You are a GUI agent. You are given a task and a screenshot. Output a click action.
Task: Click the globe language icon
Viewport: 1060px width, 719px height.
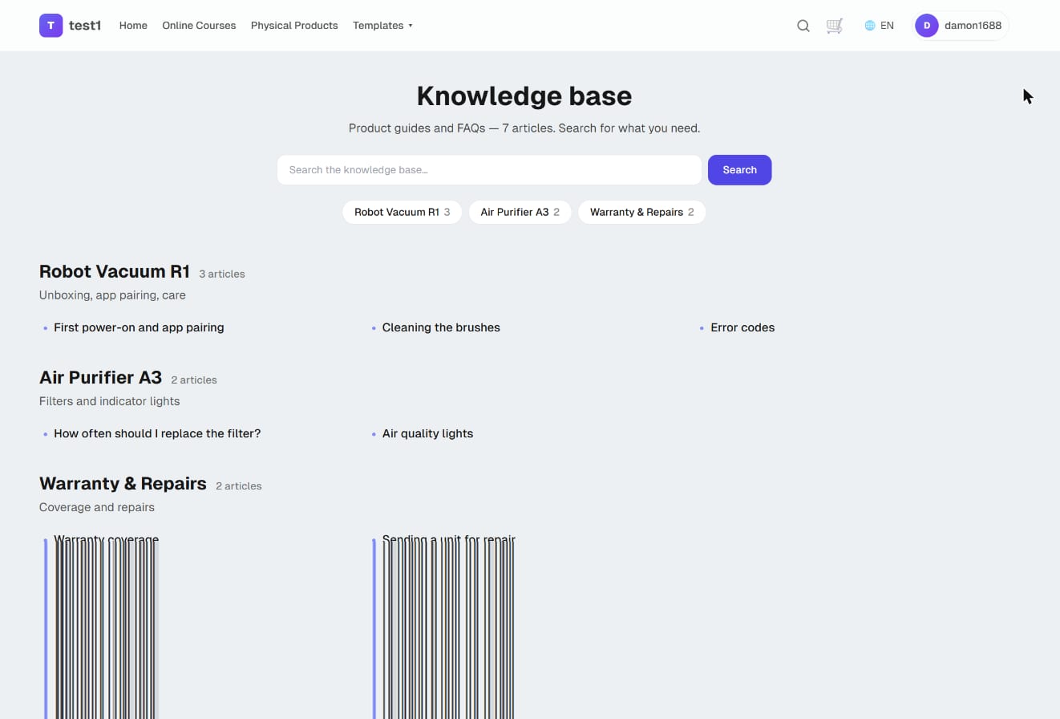[x=870, y=26]
